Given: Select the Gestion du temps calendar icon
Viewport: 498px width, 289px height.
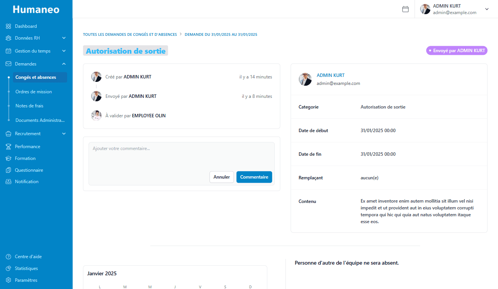Looking at the screenshot, I should coord(8,51).
